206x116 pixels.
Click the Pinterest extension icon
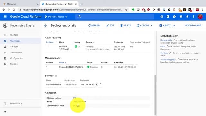point(148,10)
